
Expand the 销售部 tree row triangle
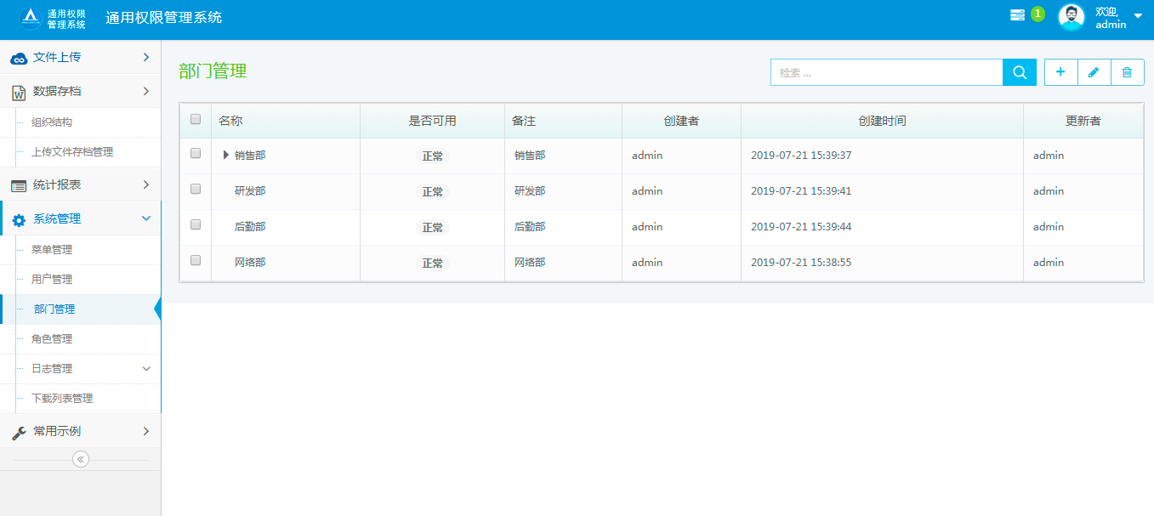[x=226, y=155]
